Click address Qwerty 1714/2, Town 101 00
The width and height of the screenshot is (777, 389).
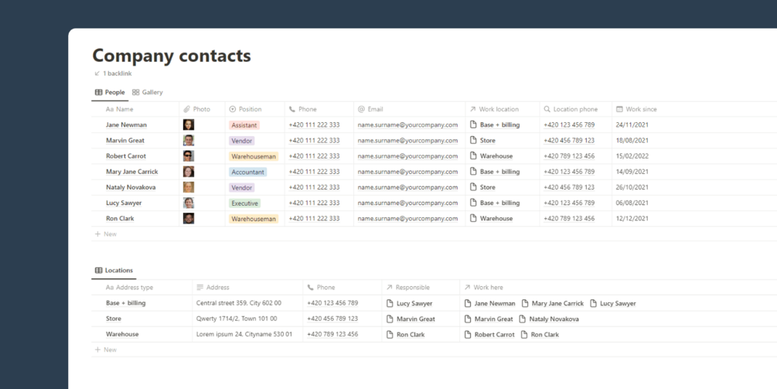tap(237, 319)
